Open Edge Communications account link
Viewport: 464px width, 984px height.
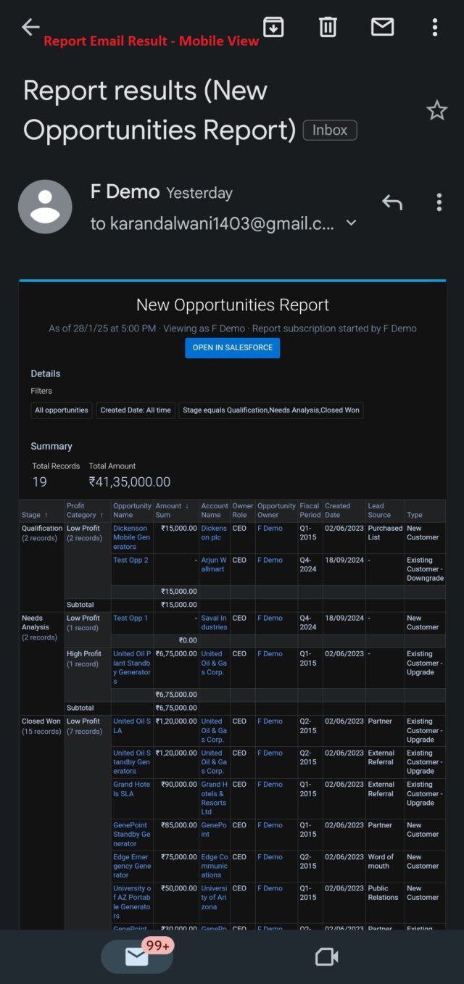pos(214,866)
